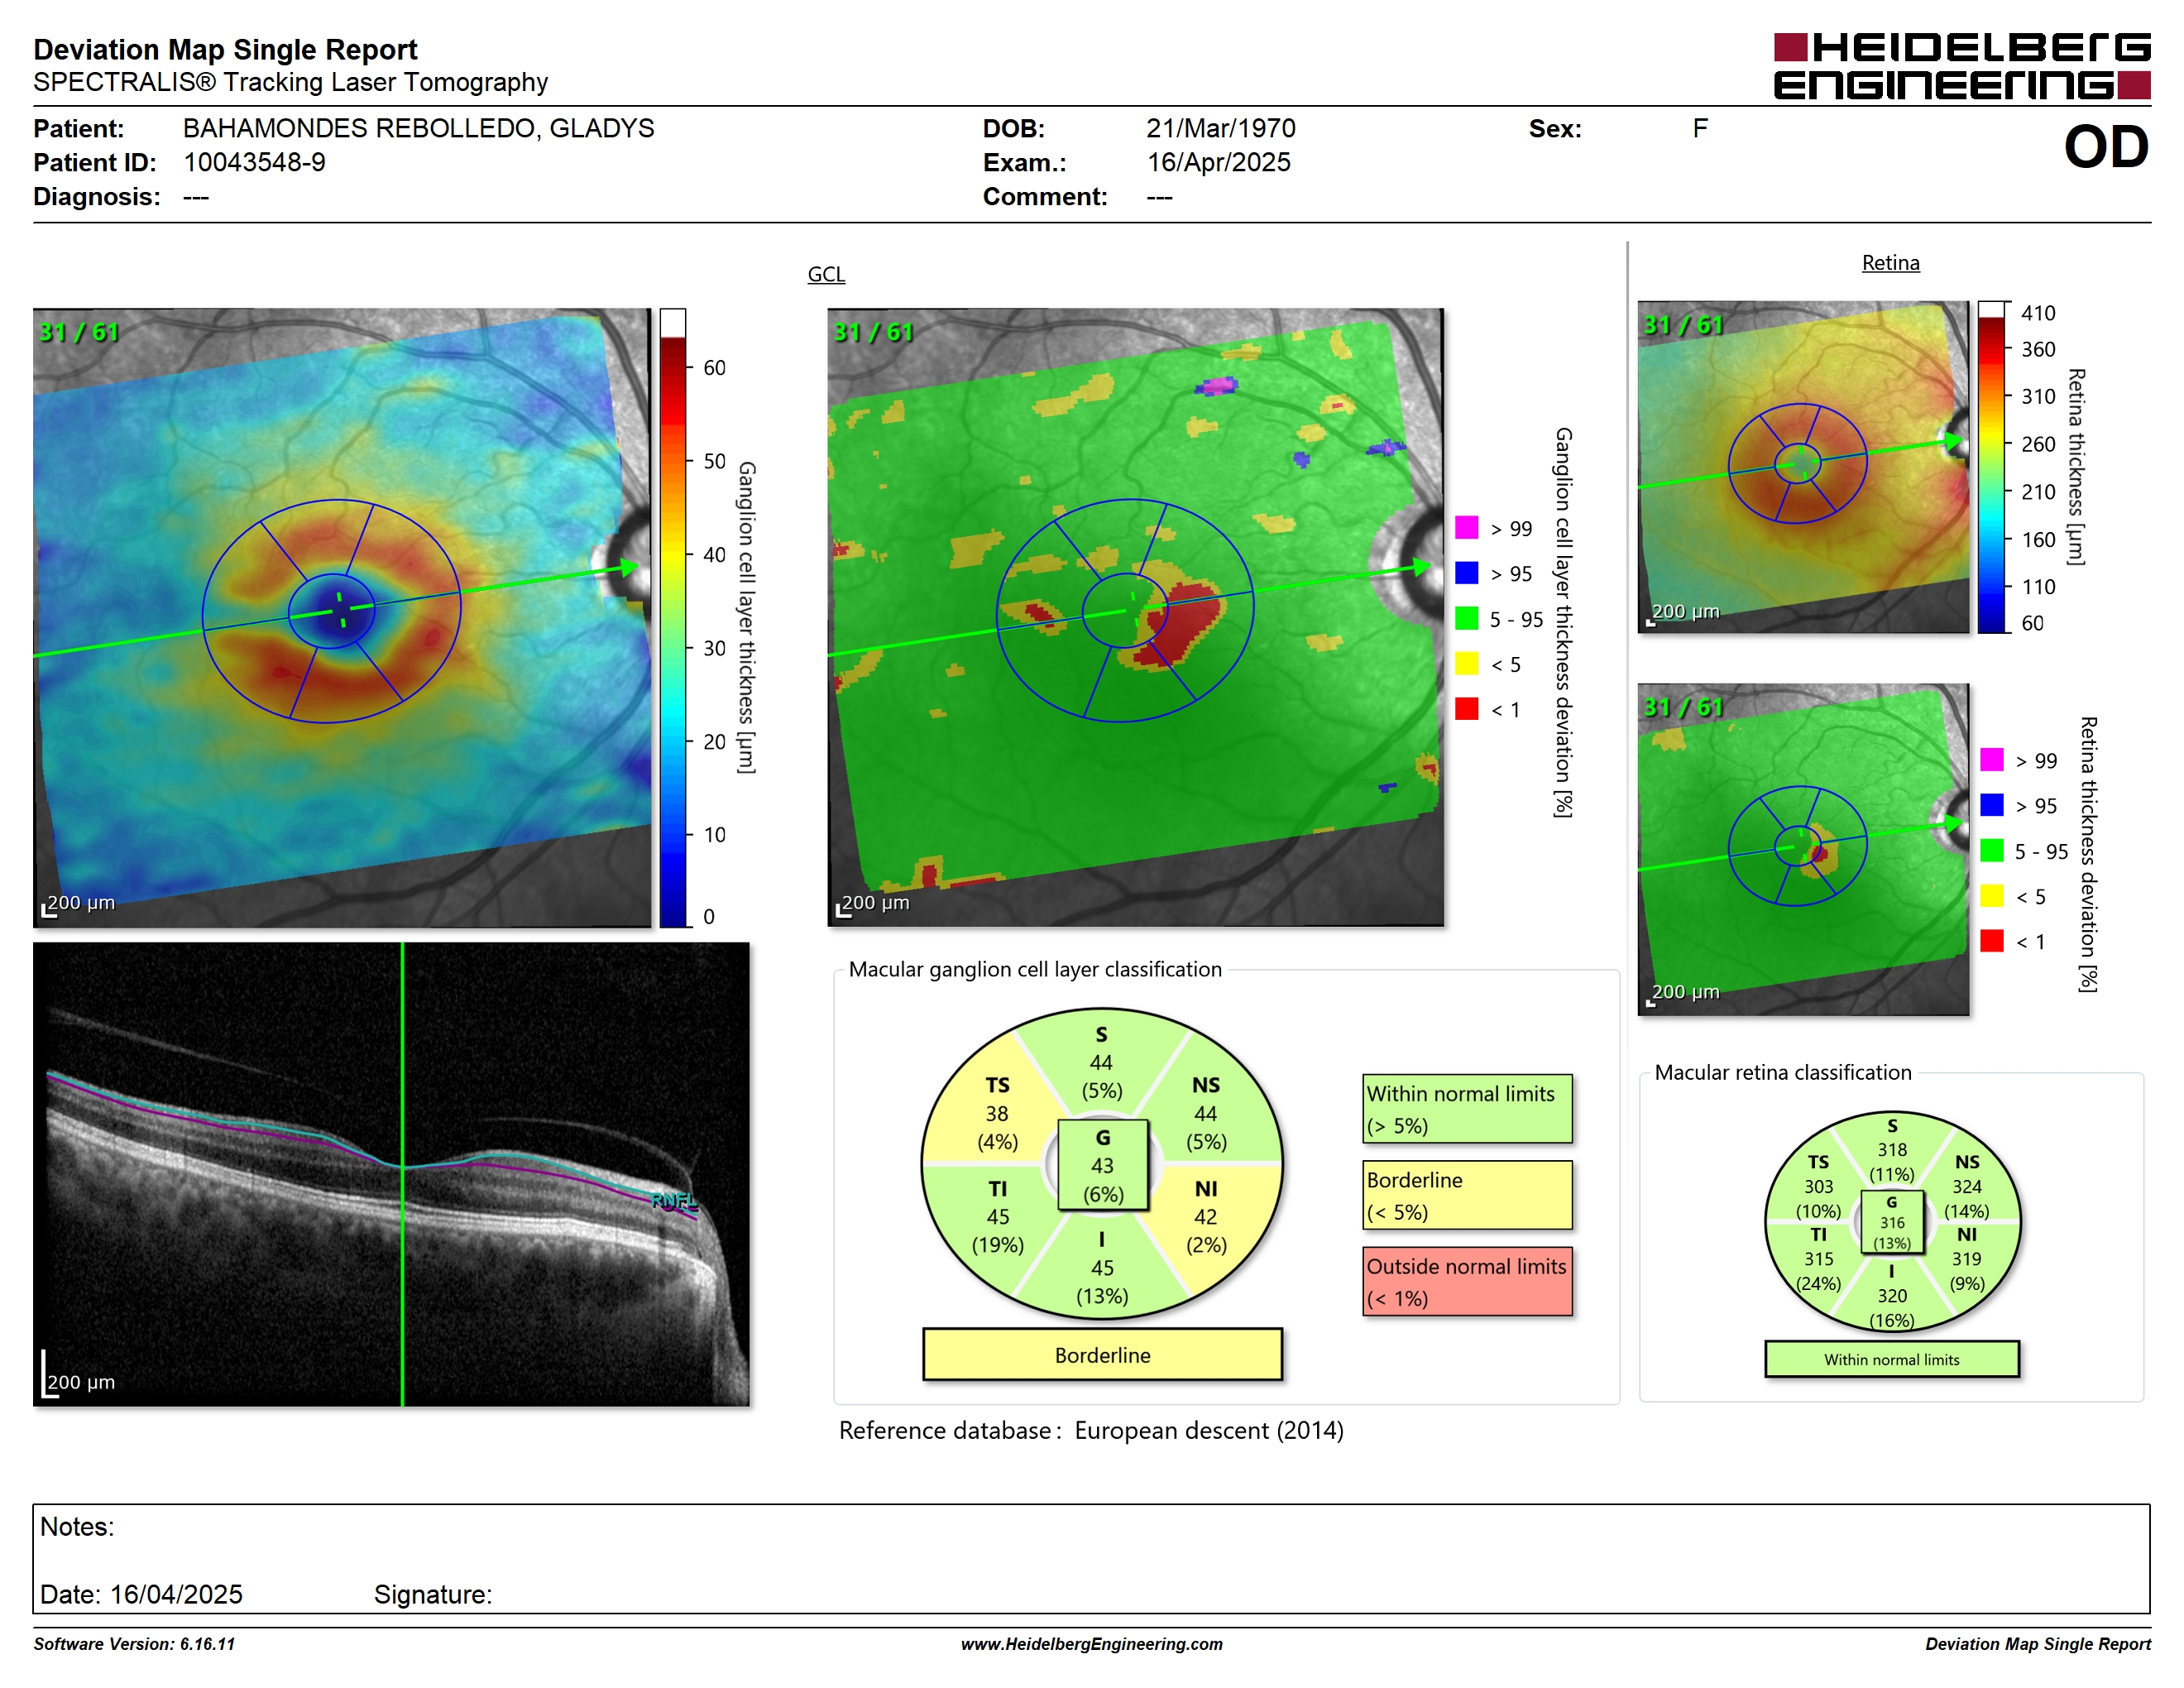Click the blue > 95 GCL legend swatch
The width and height of the screenshot is (2184, 1688).
(1466, 572)
